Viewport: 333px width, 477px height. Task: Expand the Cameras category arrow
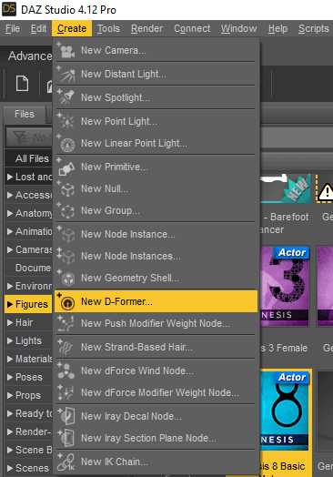10,249
